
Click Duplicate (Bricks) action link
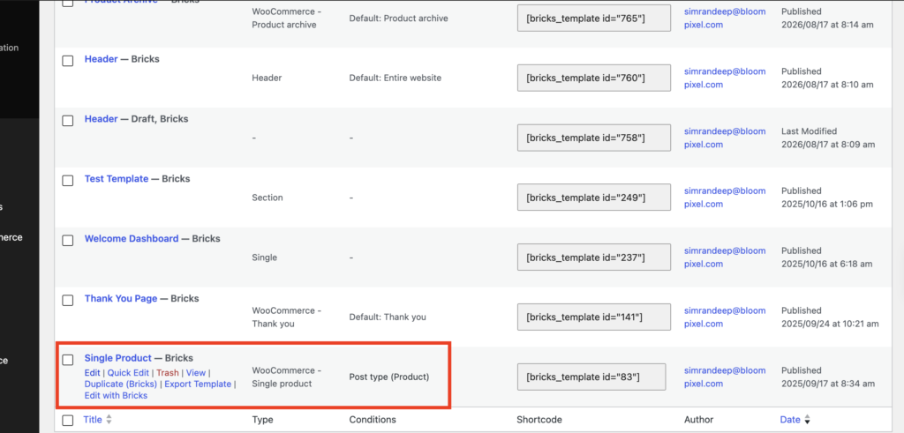pyautogui.click(x=120, y=384)
